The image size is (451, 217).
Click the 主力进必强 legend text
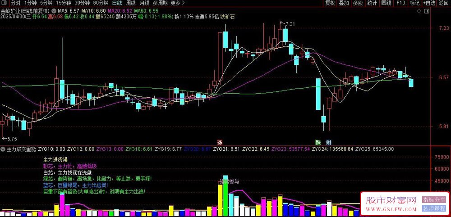[55, 159]
